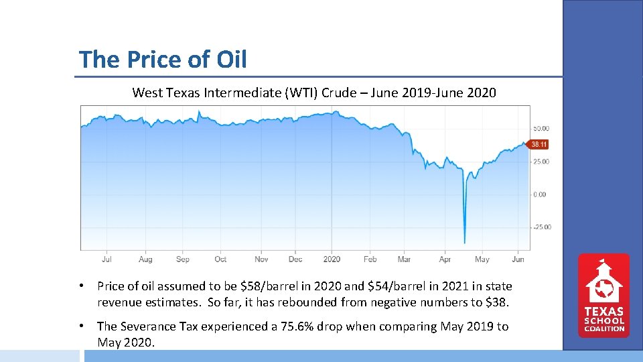Click the 'Sep' month axis label
Screen dimensions: 643x362
pyautogui.click(x=183, y=259)
